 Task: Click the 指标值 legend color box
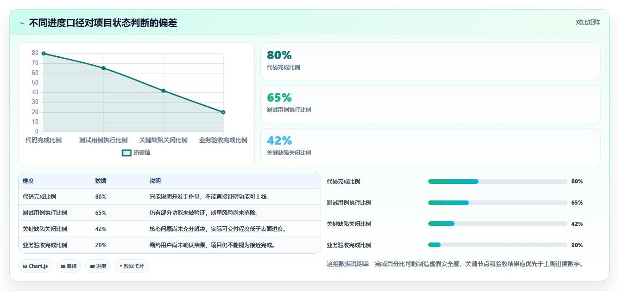[x=126, y=153]
